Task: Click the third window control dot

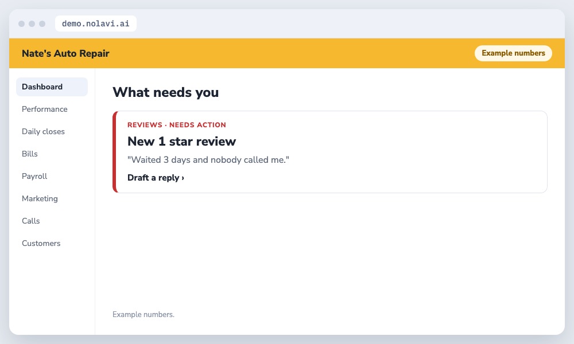Action: click(42, 24)
